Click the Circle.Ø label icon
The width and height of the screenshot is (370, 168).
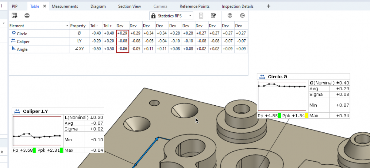coord(262,77)
